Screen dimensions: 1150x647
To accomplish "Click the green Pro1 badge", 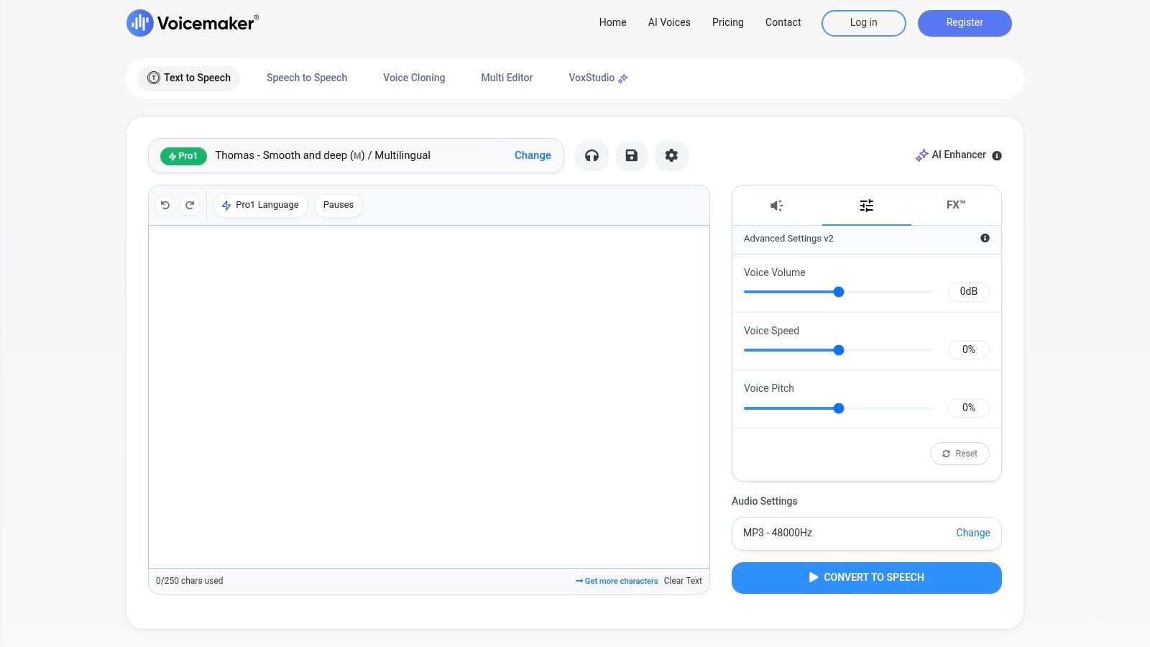I will pos(183,156).
